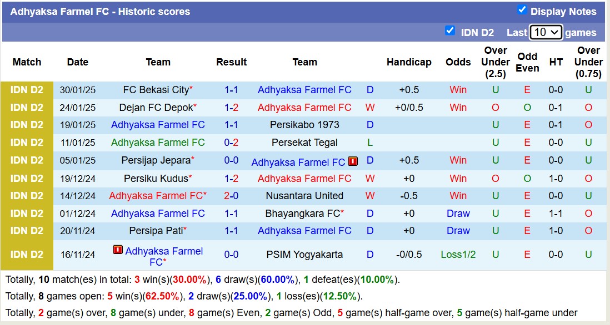The width and height of the screenshot is (610, 325).
Task: Open PSIM Yogyakarta team page
Action: point(304,255)
